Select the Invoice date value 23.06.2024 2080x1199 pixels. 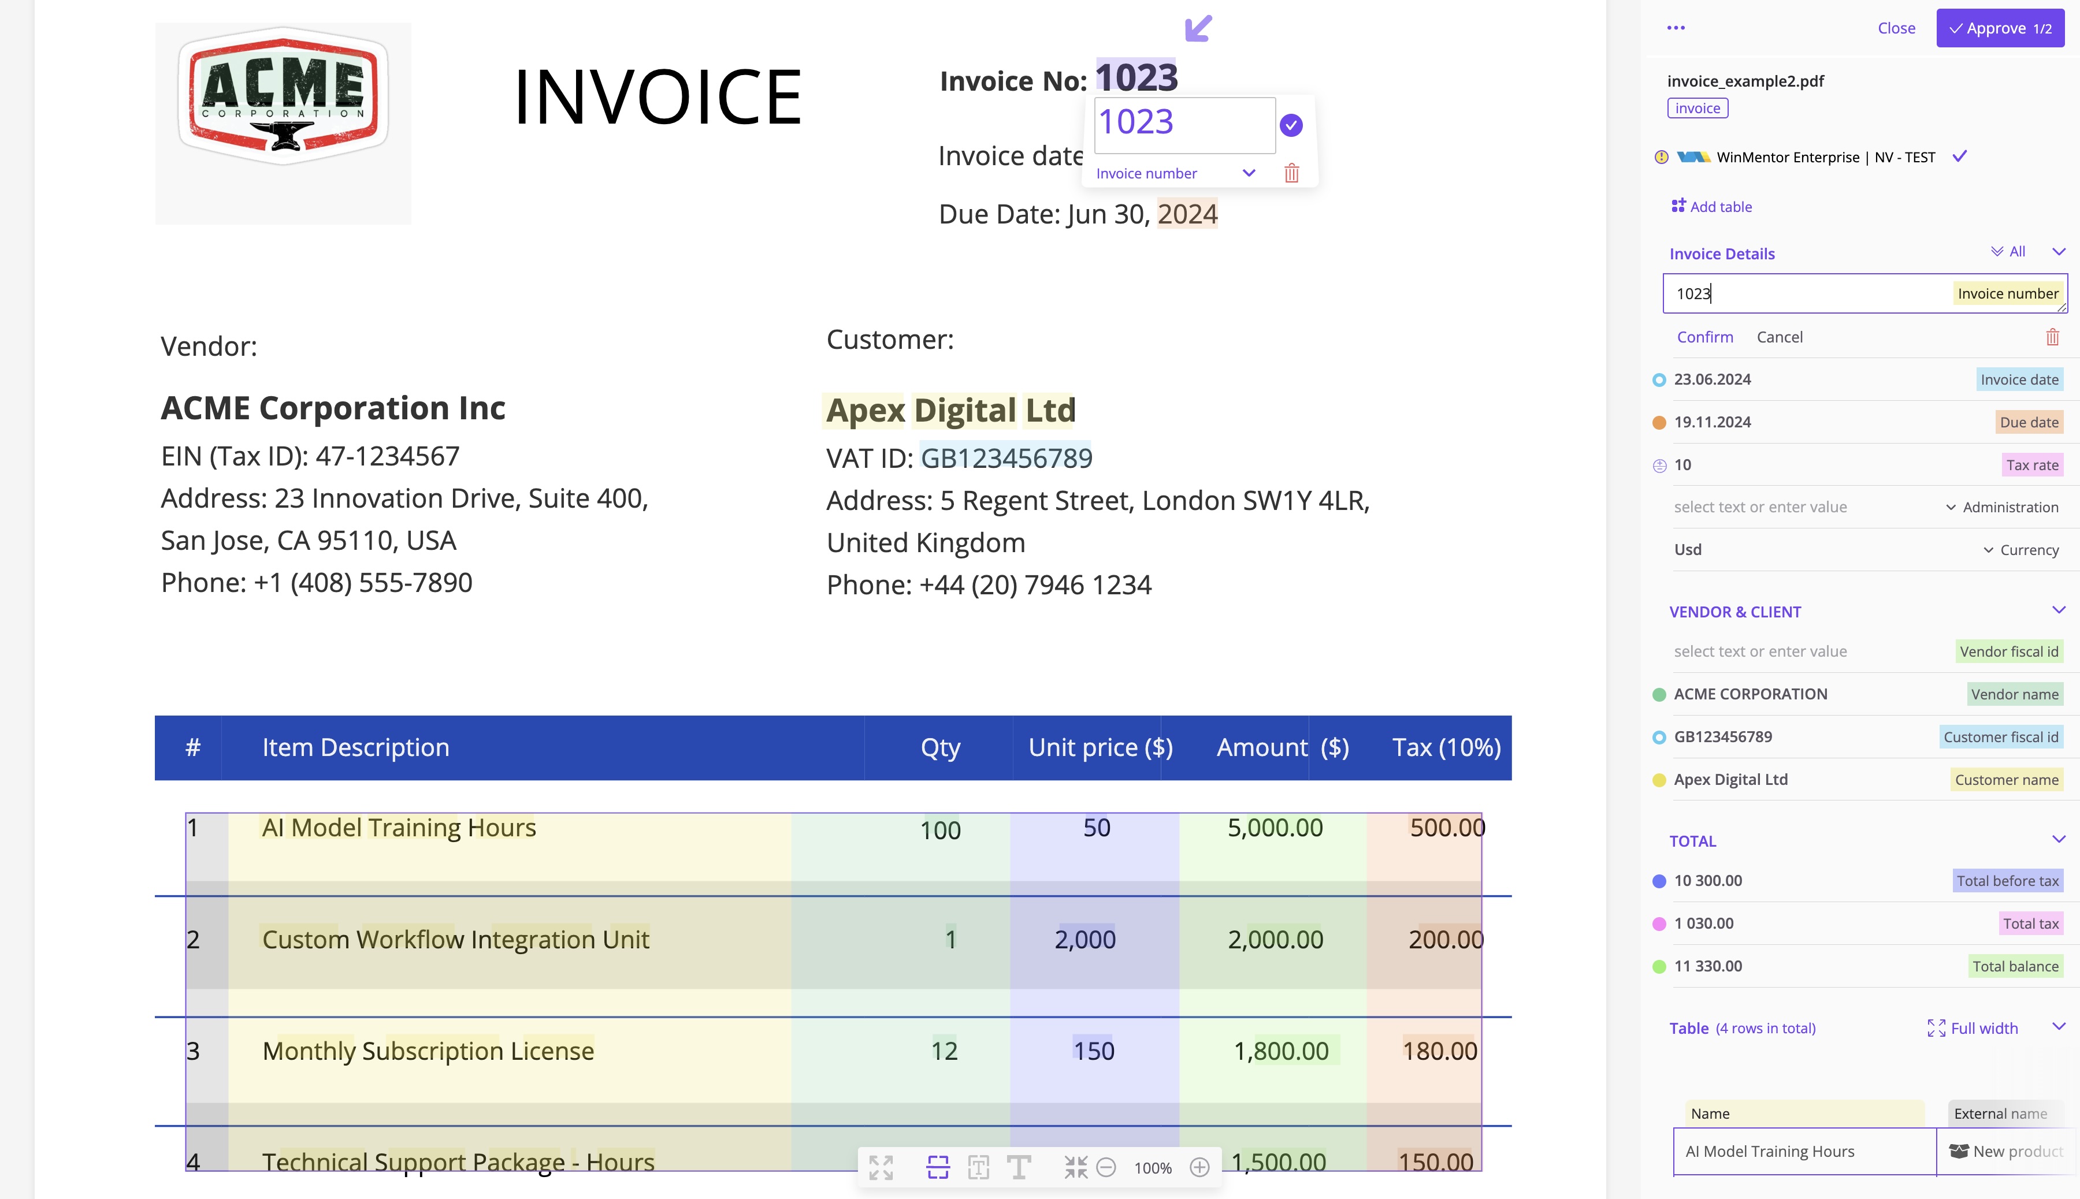(x=1713, y=379)
